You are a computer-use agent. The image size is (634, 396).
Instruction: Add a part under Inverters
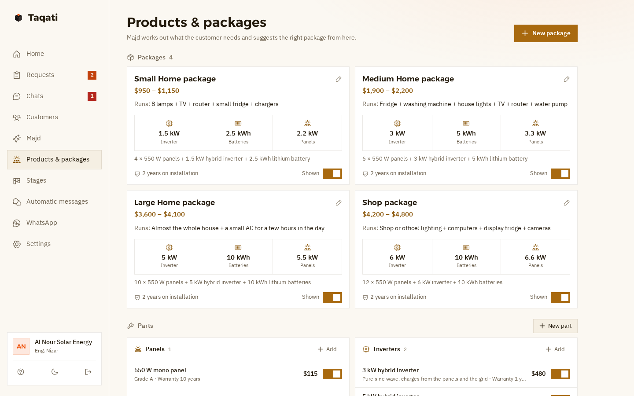tap(555, 349)
